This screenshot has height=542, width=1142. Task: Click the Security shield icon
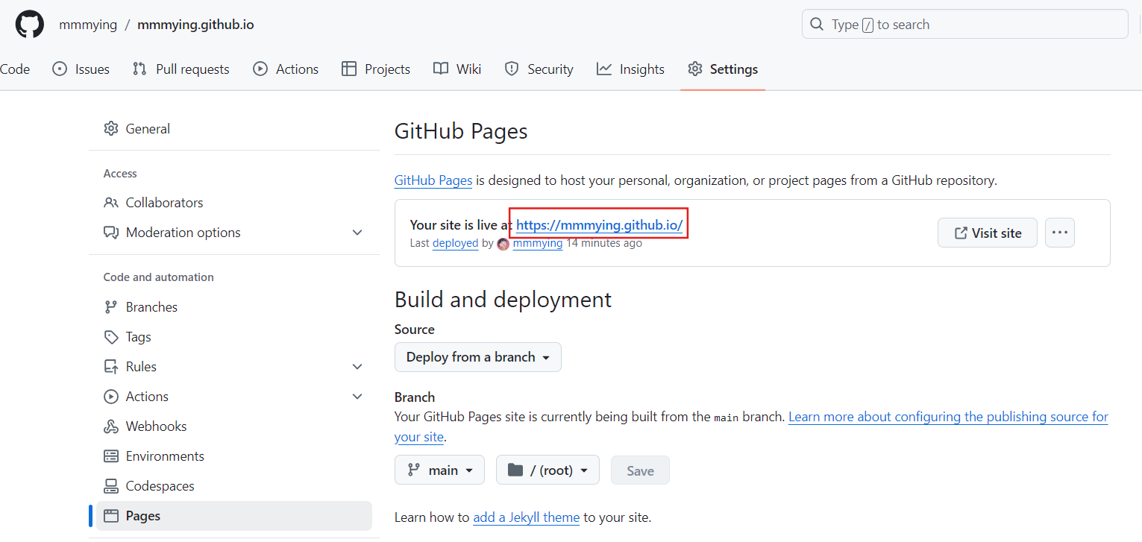coord(512,69)
